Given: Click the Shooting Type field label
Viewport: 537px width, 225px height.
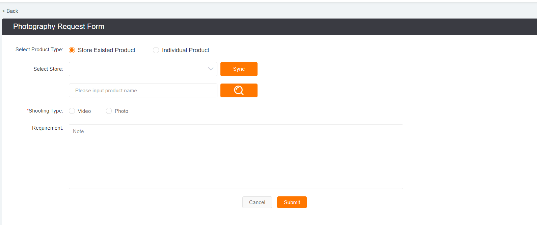Looking at the screenshot, I should click(46, 111).
